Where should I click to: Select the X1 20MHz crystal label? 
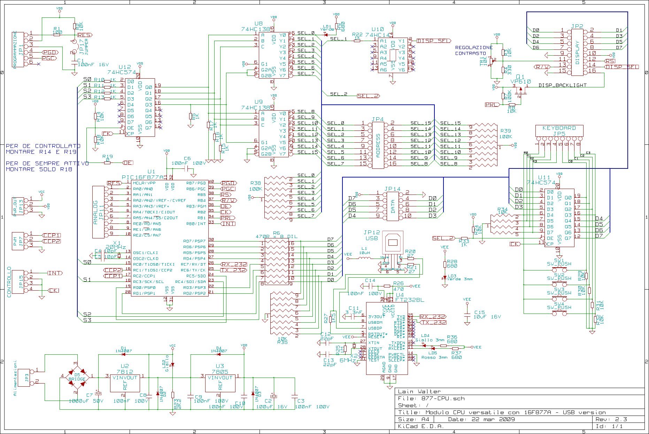click(x=115, y=245)
